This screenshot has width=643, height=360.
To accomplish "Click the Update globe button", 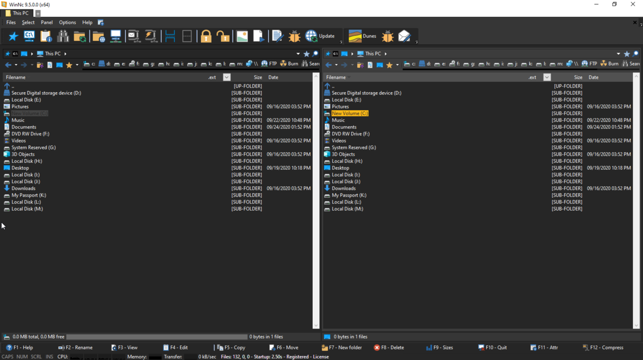I will pyautogui.click(x=320, y=36).
